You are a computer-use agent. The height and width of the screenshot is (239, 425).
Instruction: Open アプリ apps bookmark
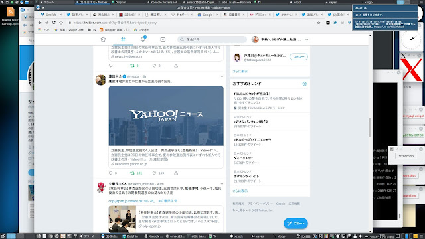pyautogui.click(x=44, y=30)
